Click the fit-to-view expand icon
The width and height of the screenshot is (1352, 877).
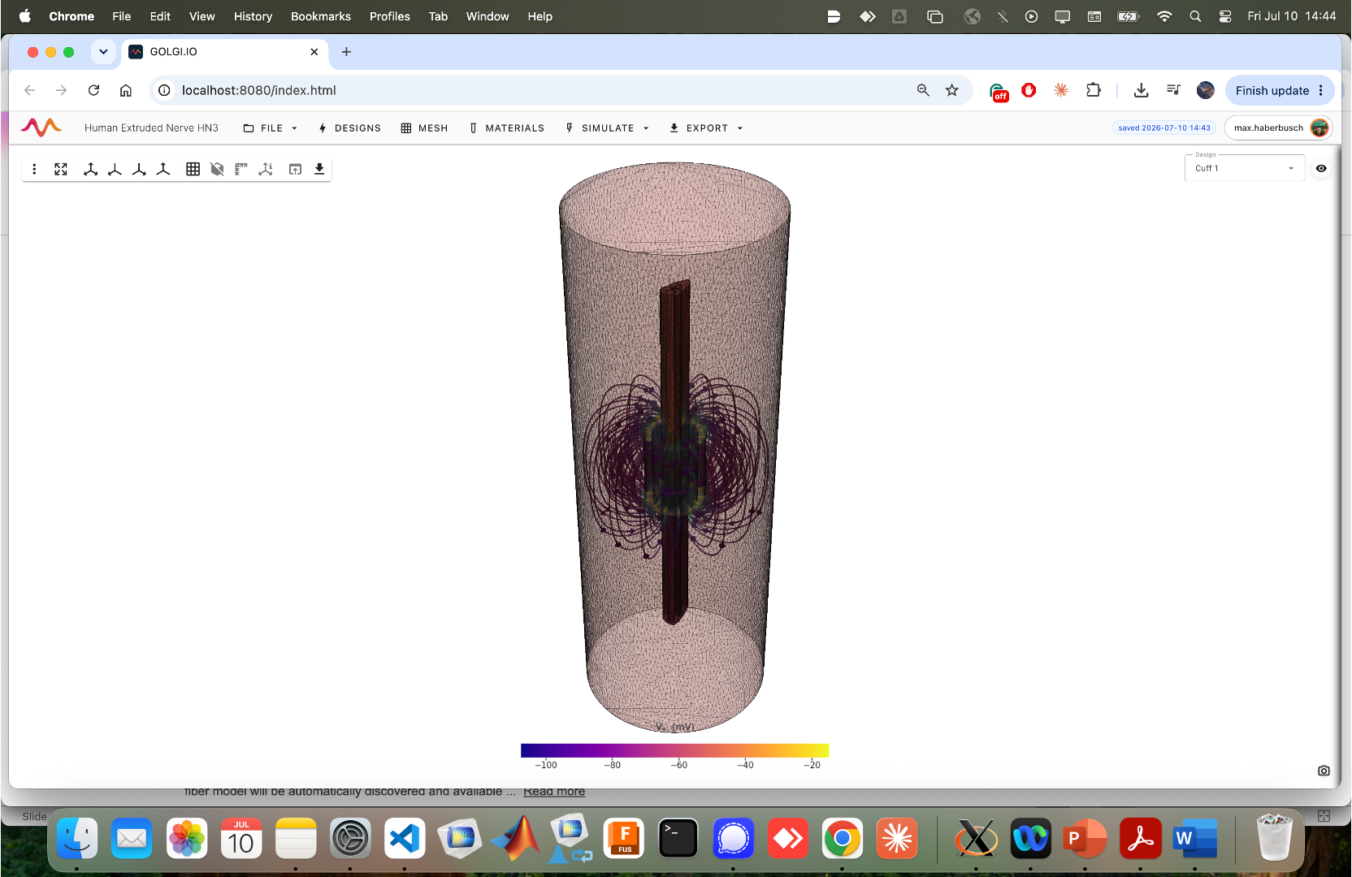61,169
